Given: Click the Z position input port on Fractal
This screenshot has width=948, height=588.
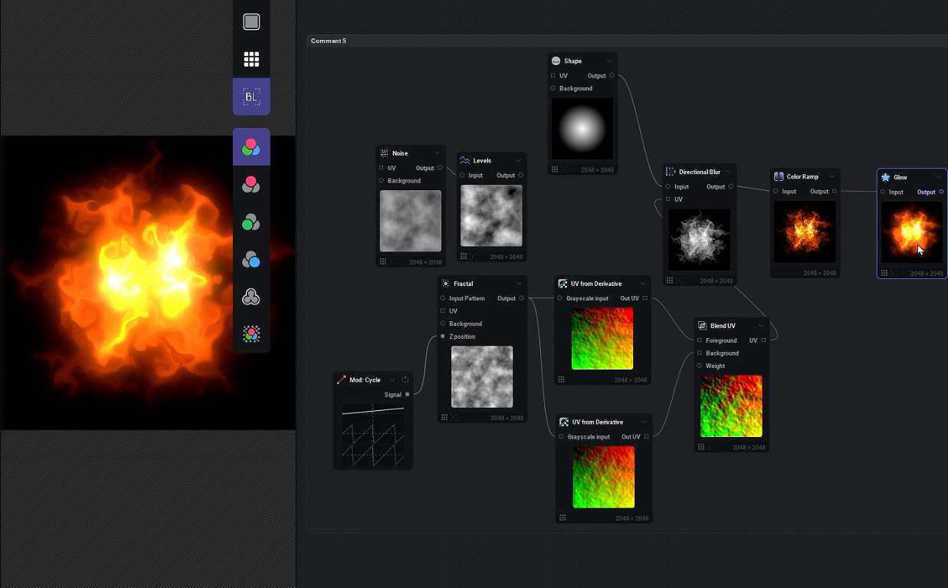Looking at the screenshot, I should pos(443,337).
